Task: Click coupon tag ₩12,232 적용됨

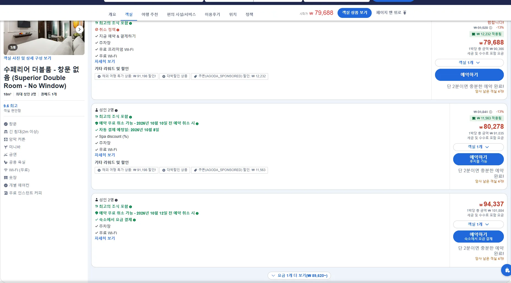Action: click(486, 34)
